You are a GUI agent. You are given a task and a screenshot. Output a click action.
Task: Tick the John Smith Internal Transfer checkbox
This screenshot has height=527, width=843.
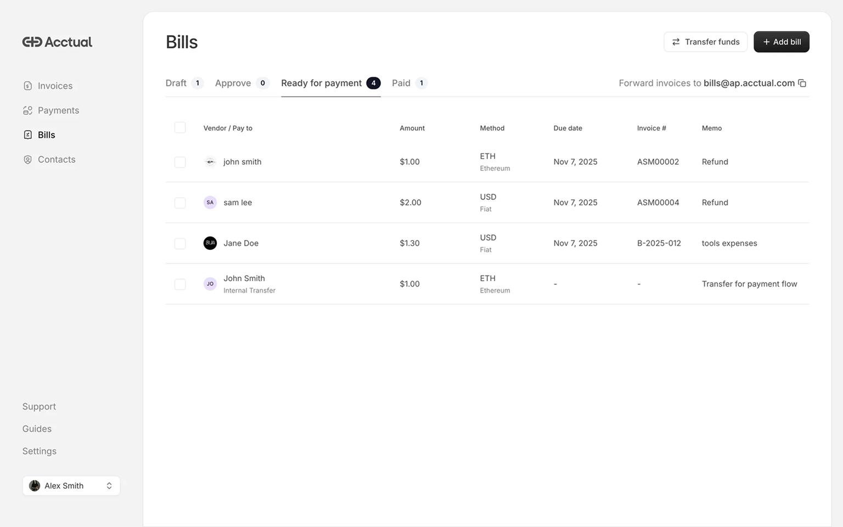coord(180,284)
